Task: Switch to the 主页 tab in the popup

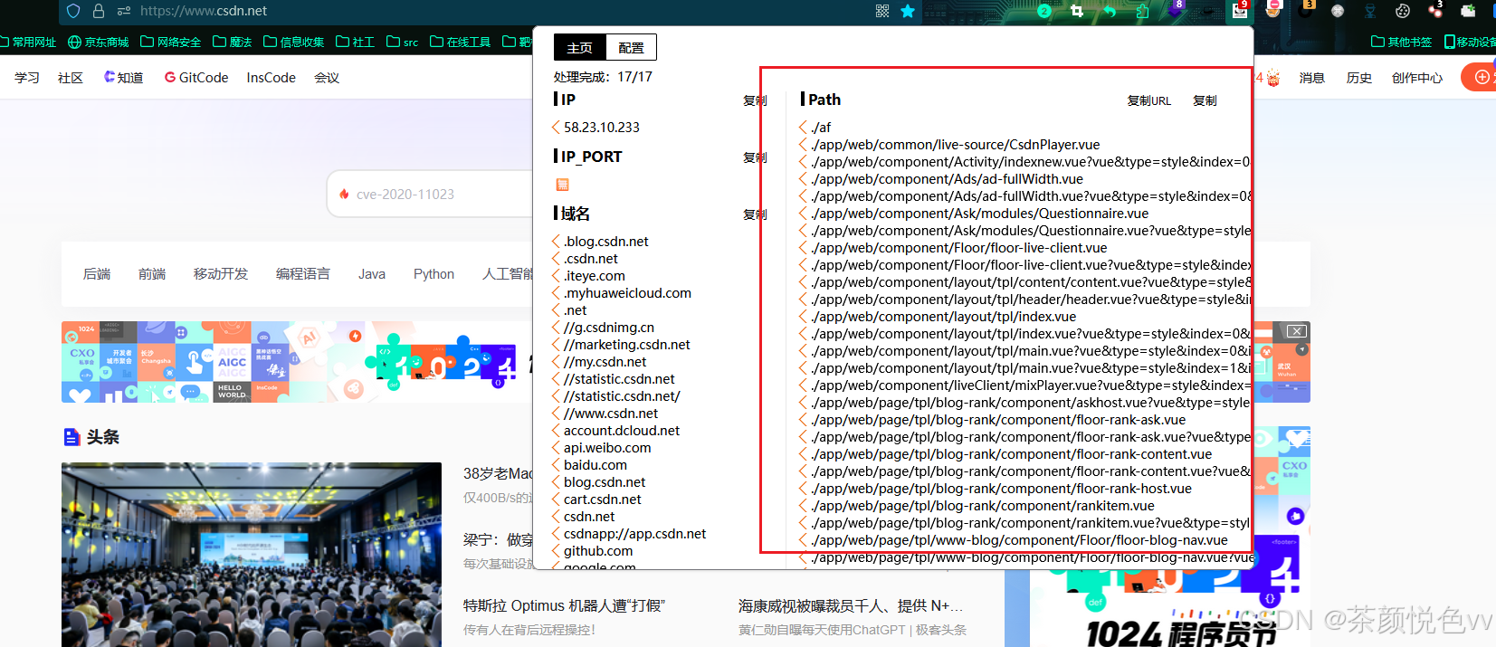Action: tap(579, 48)
